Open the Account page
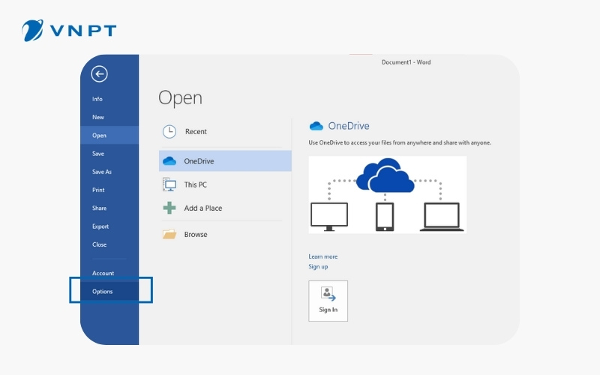 103,273
